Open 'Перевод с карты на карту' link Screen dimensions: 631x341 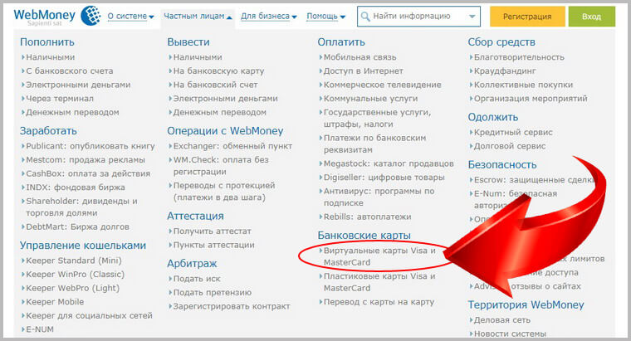pyautogui.click(x=379, y=302)
